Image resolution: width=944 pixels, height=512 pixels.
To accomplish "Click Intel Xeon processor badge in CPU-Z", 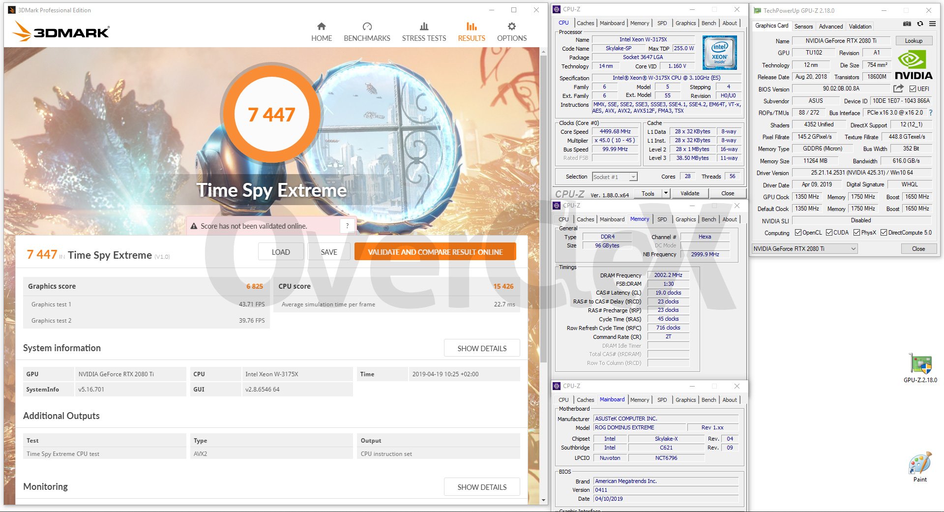I will (719, 53).
